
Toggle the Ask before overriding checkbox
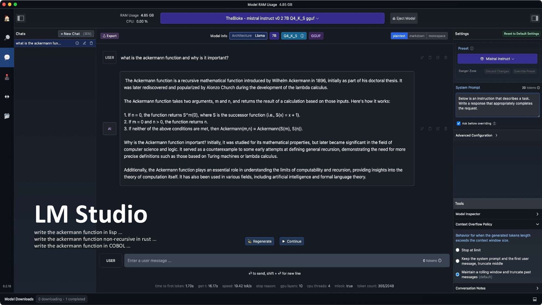click(x=458, y=124)
